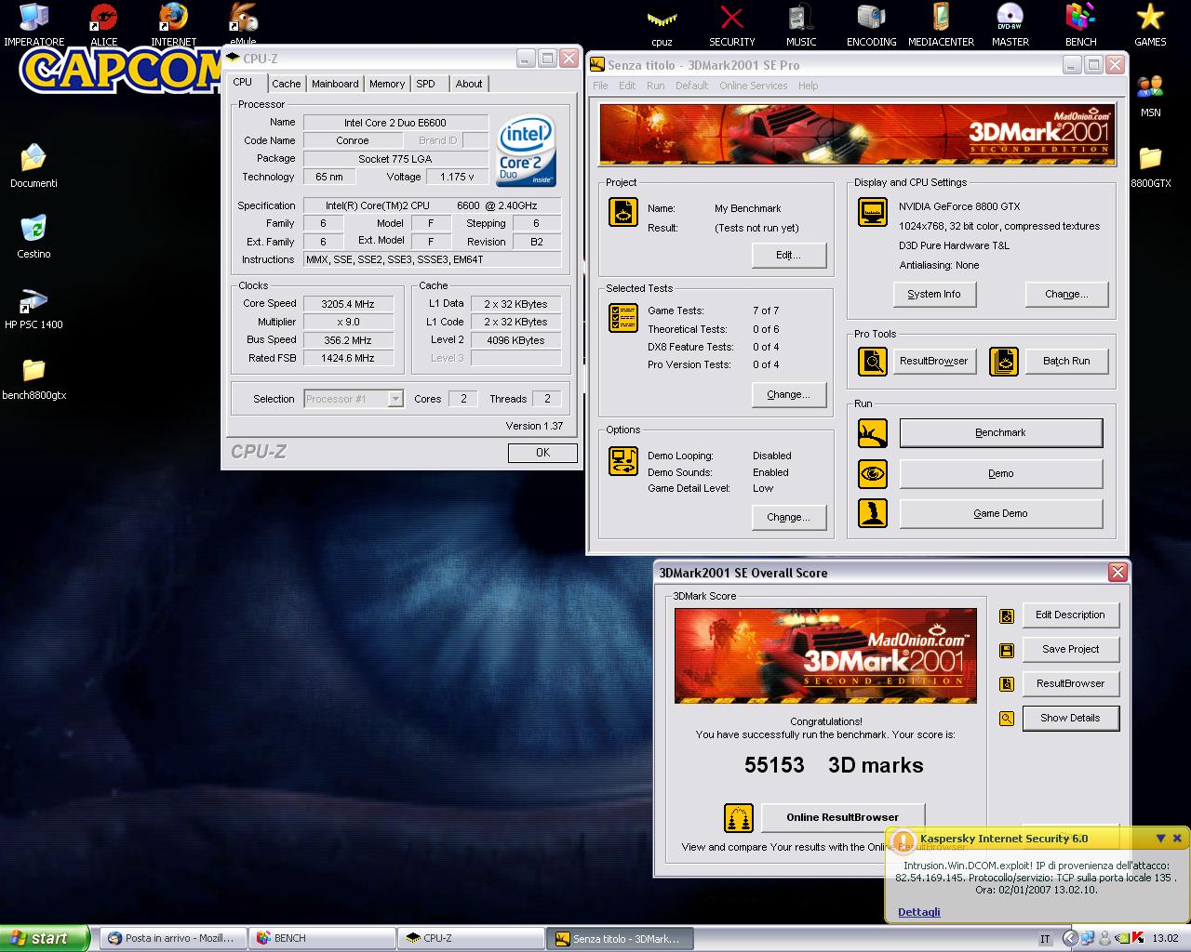Click the Benchmark run button
The width and height of the screenshot is (1191, 952).
click(1001, 432)
